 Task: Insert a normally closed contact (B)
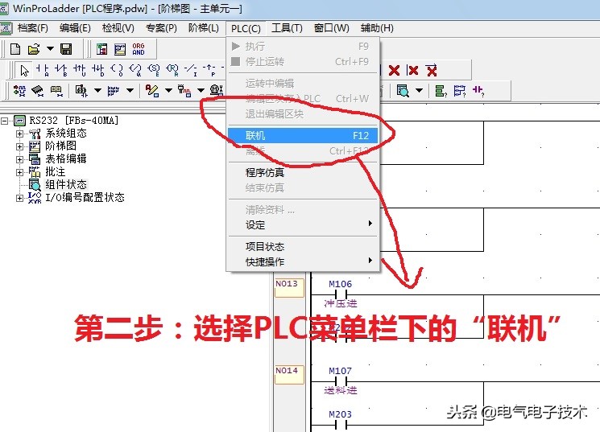61,70
